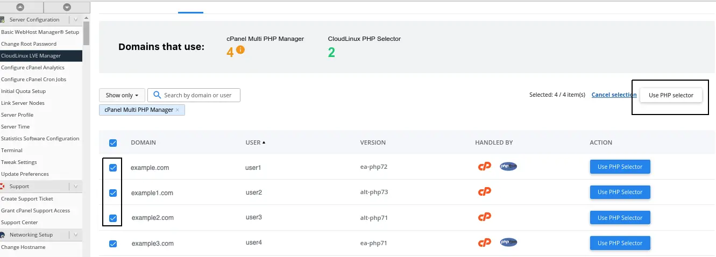
Task: Click the cPanel Multi PHP Manager count 4
Action: click(230, 53)
